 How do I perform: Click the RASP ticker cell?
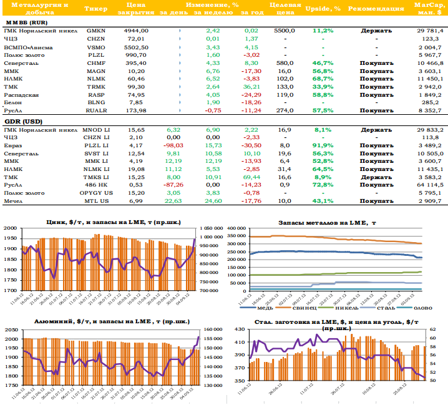96,95
